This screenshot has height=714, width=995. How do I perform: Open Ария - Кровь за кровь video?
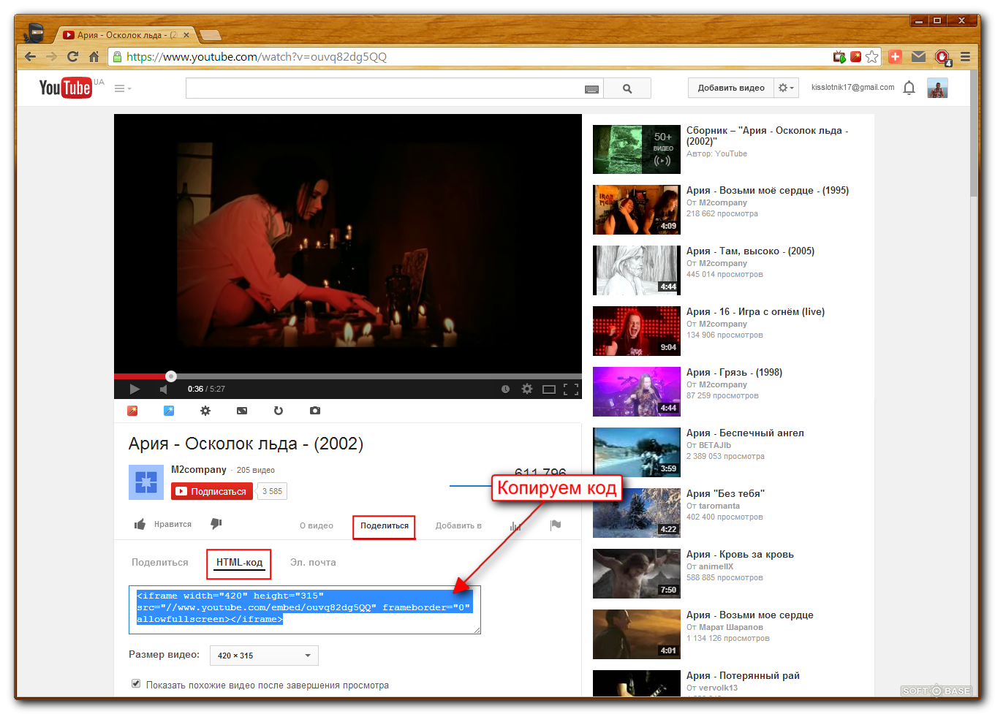tap(740, 554)
